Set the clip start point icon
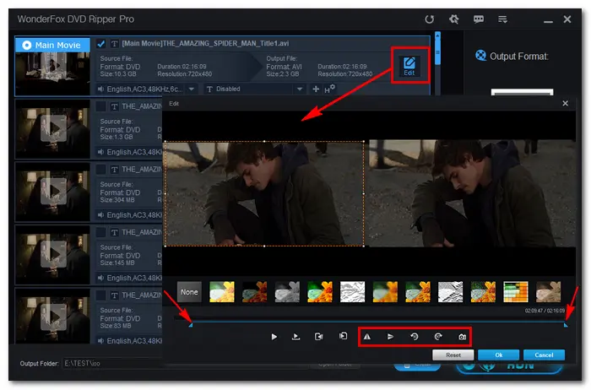Image resolution: width=591 pixels, height=390 pixels. pos(318,337)
